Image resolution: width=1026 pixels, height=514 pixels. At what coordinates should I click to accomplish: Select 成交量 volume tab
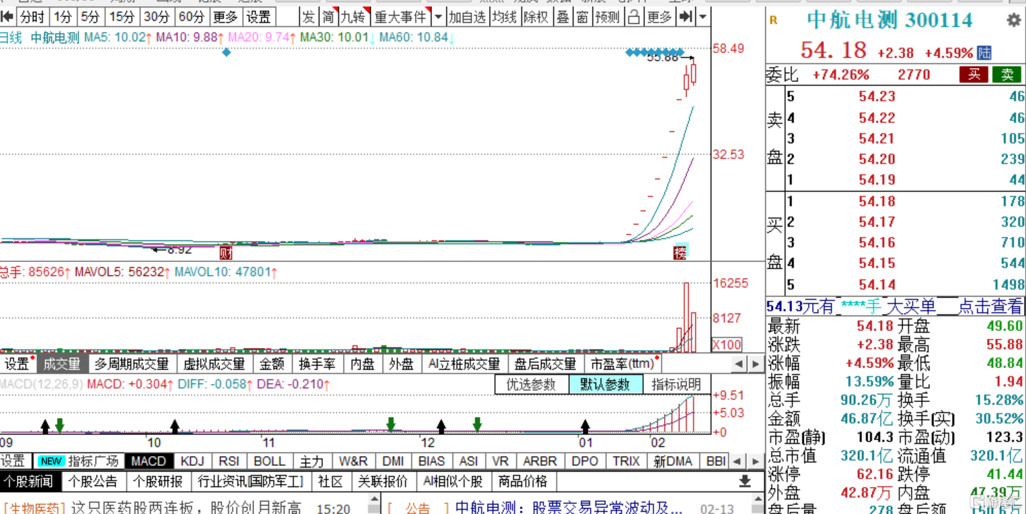(x=62, y=364)
